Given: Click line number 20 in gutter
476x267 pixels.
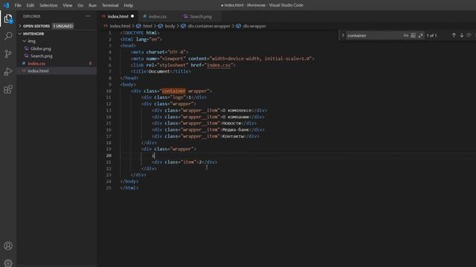Looking at the screenshot, I should tap(109, 156).
